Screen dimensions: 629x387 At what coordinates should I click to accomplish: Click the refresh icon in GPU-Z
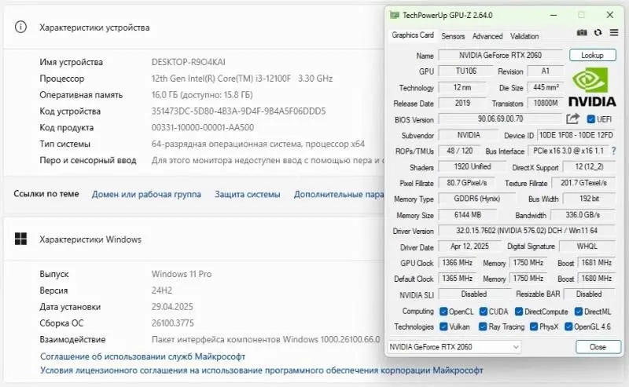click(598, 33)
